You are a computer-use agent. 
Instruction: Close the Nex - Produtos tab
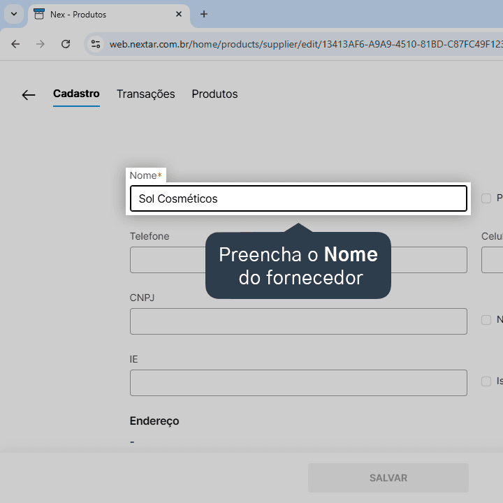(179, 14)
